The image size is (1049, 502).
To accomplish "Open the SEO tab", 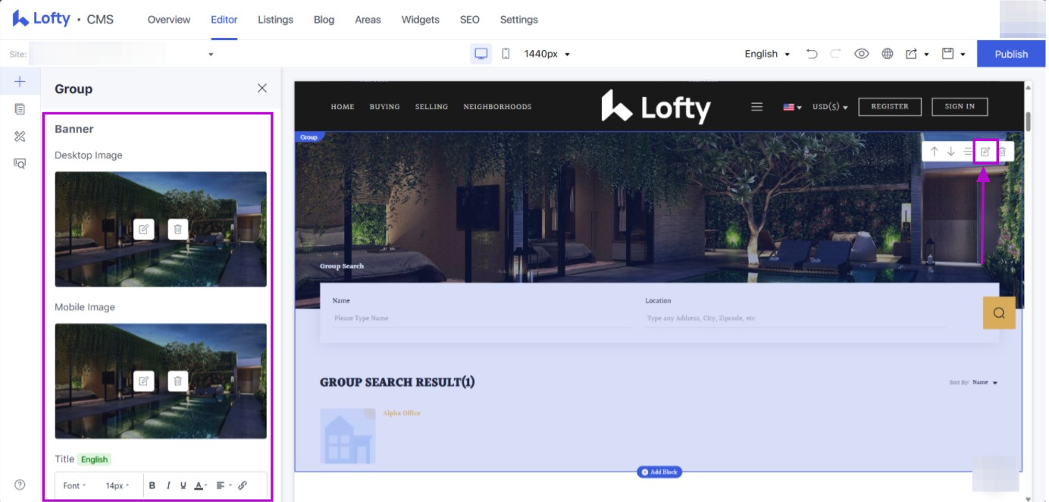I will click(x=469, y=20).
